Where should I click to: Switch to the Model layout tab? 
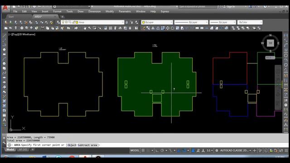pyautogui.click(x=10, y=149)
